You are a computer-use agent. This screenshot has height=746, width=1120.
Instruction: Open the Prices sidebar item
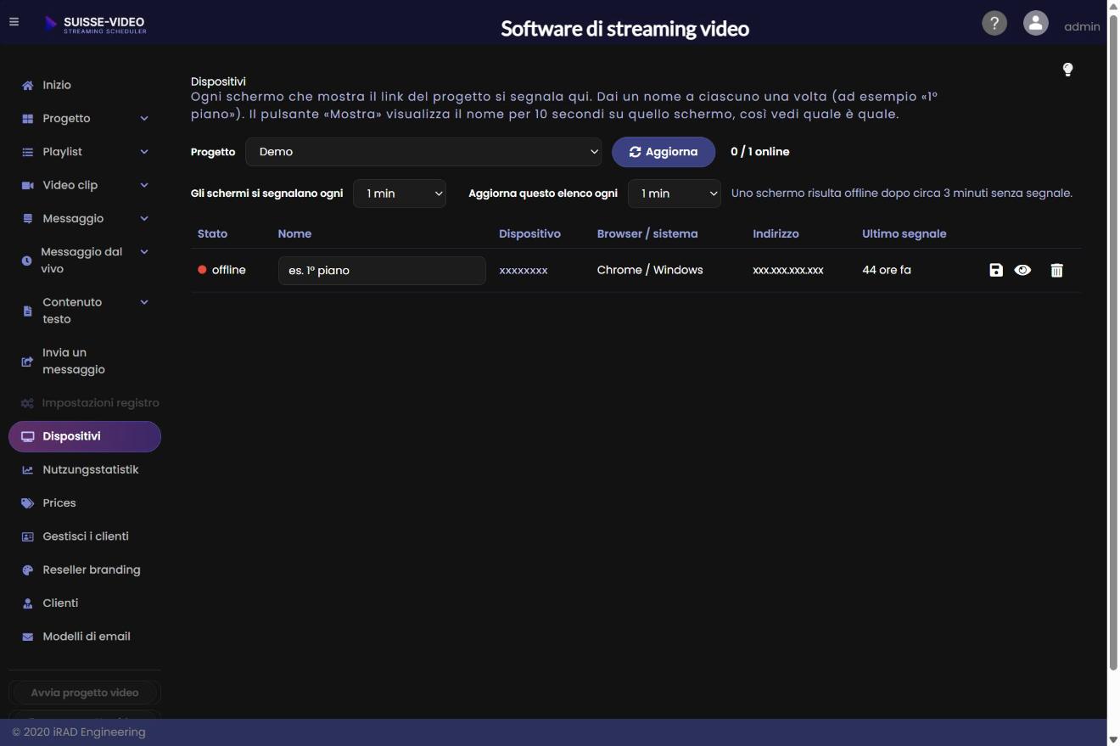[x=85, y=503]
